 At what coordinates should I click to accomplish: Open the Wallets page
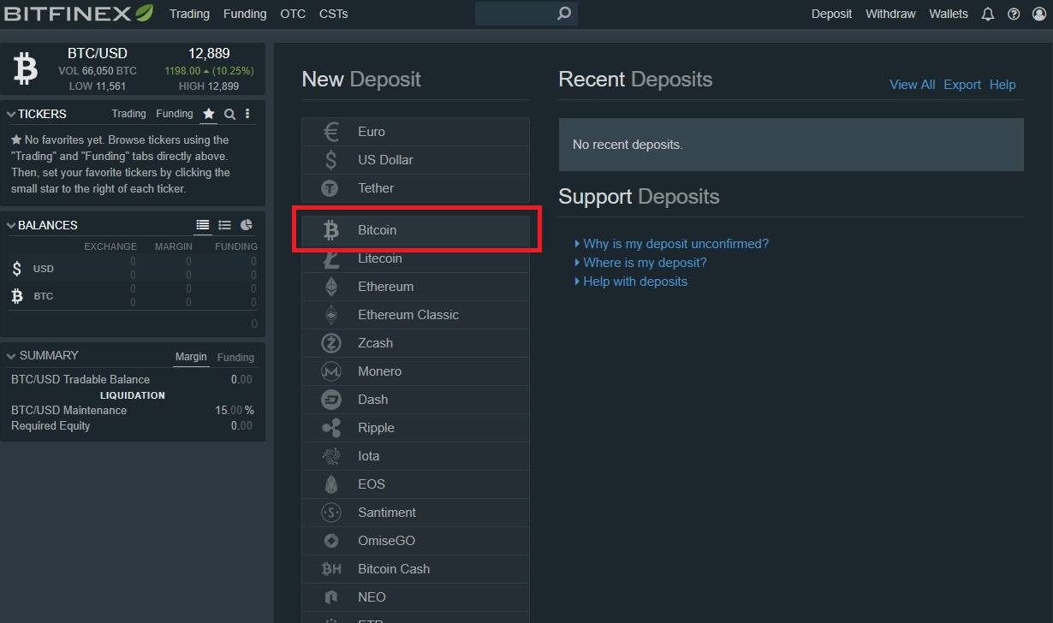(x=949, y=14)
